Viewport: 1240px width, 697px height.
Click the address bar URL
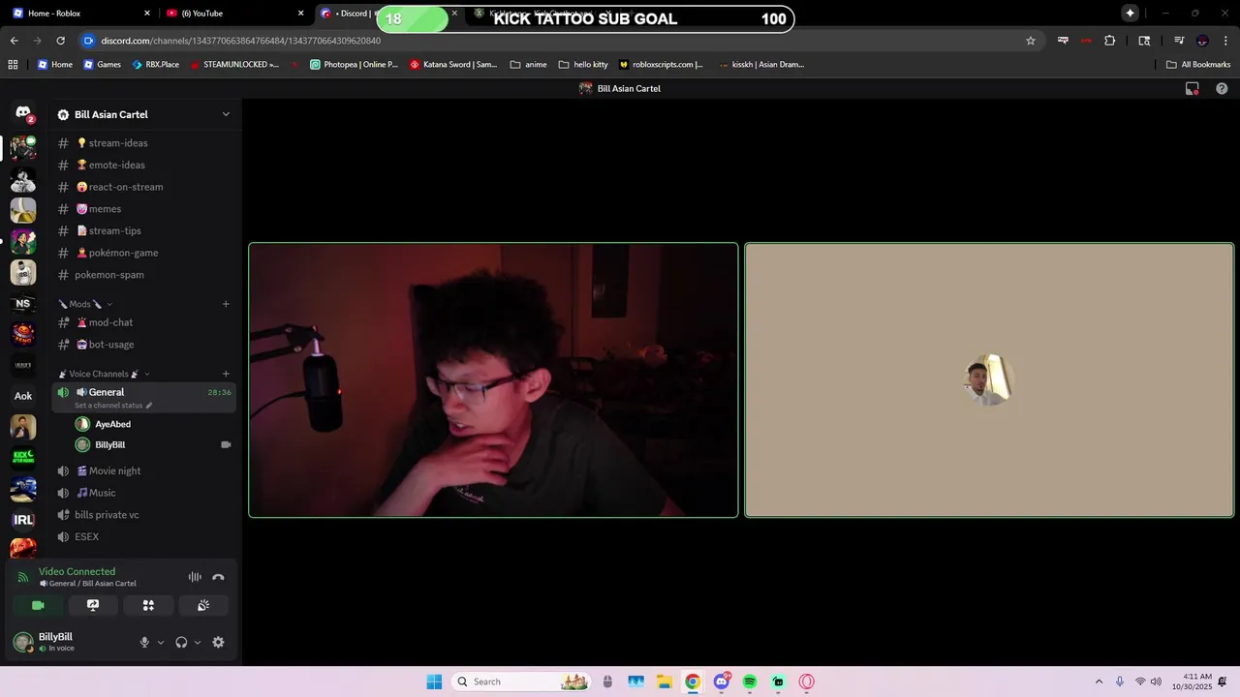pyautogui.click(x=240, y=41)
